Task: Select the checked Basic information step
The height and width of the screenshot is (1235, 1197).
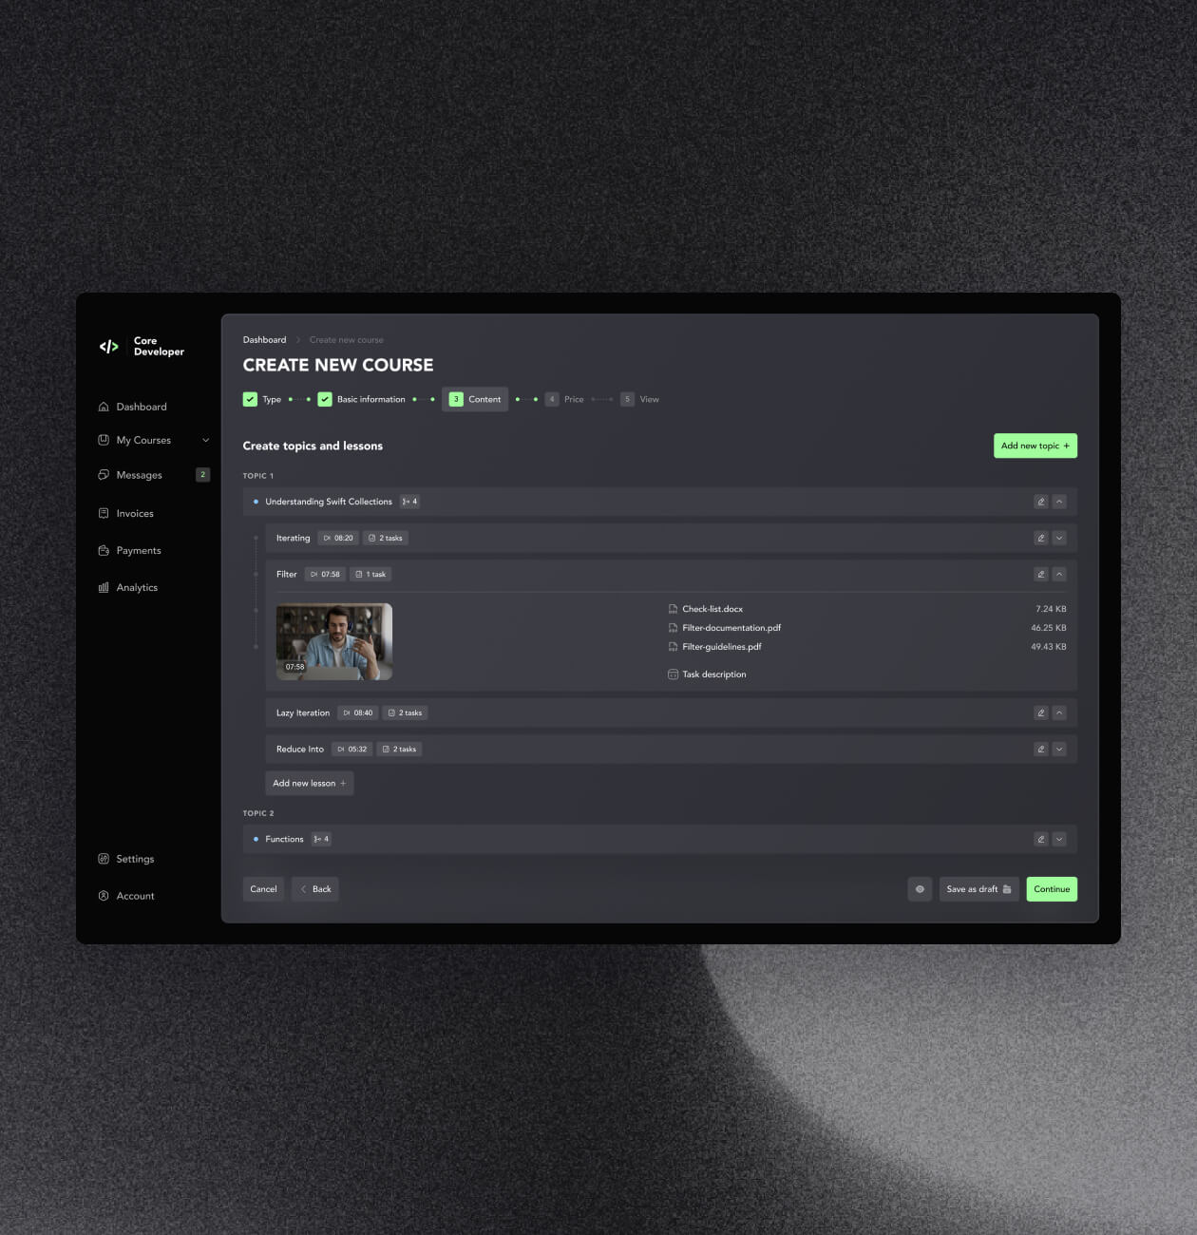Action: pos(325,399)
